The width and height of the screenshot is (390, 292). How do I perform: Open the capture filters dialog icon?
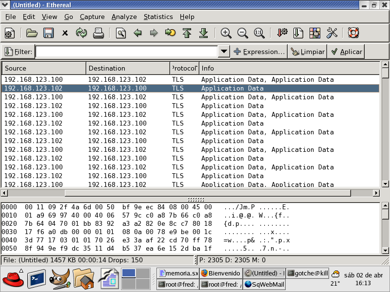282,33
